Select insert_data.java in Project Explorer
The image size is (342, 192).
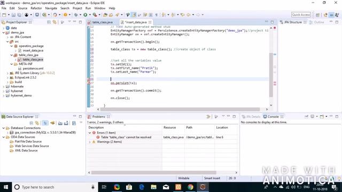pyautogui.click(x=33, y=51)
